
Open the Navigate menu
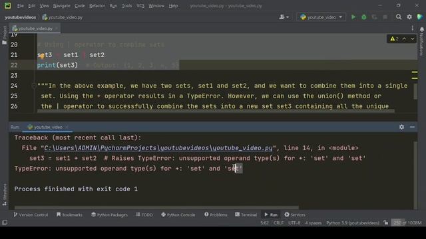[x=61, y=6]
